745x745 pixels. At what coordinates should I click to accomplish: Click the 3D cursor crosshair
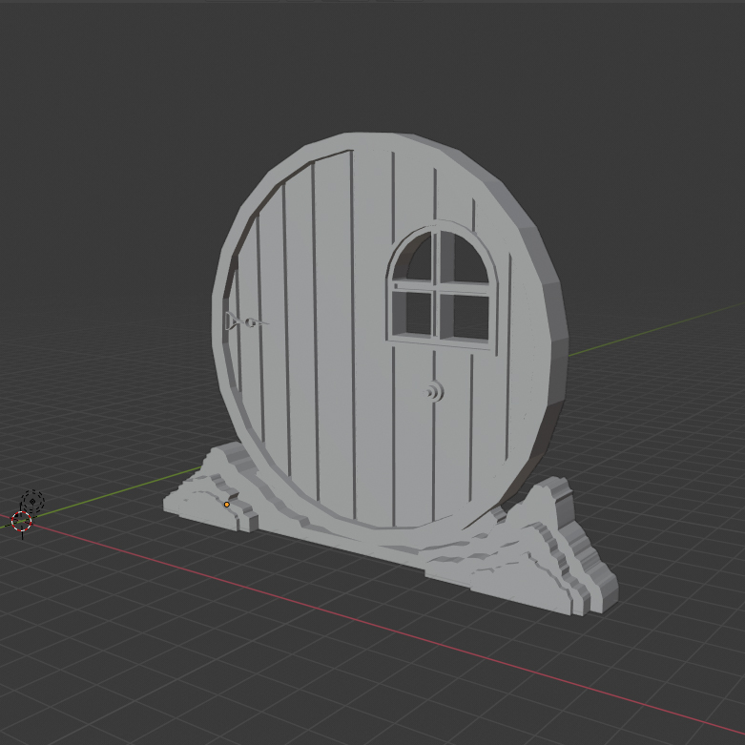pyautogui.click(x=21, y=521)
